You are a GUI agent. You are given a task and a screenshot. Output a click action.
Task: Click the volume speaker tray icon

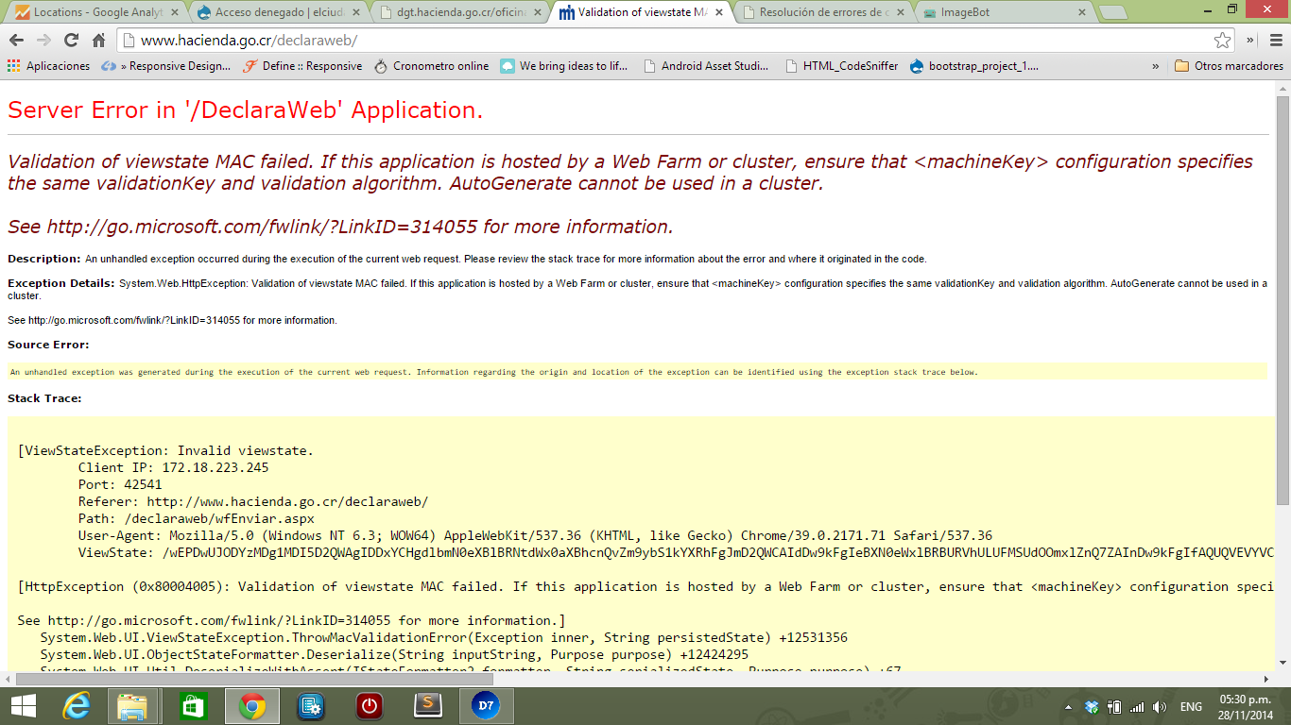1160,707
